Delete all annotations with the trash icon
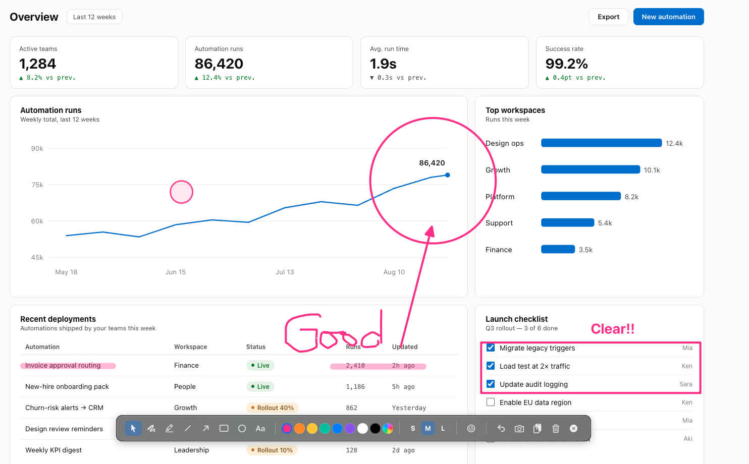 (556, 428)
